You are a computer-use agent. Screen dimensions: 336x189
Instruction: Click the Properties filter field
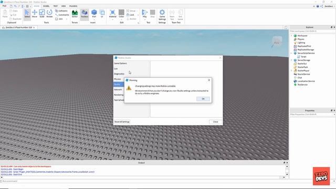(x=312, y=114)
